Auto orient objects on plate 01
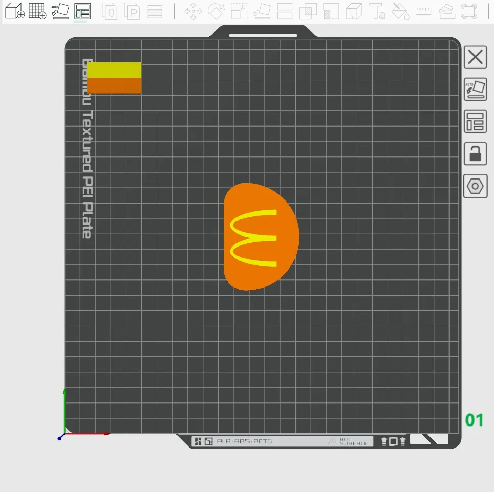This screenshot has width=494, height=492. click(475, 89)
